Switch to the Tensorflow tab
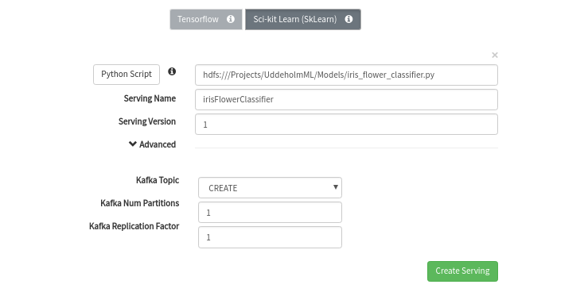Viewport: 588px width, 292px height. [x=206, y=20]
